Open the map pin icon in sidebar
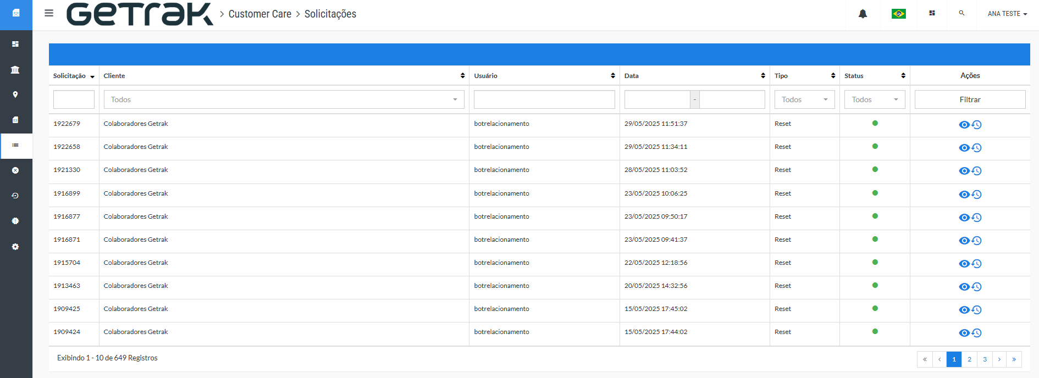 pos(15,94)
